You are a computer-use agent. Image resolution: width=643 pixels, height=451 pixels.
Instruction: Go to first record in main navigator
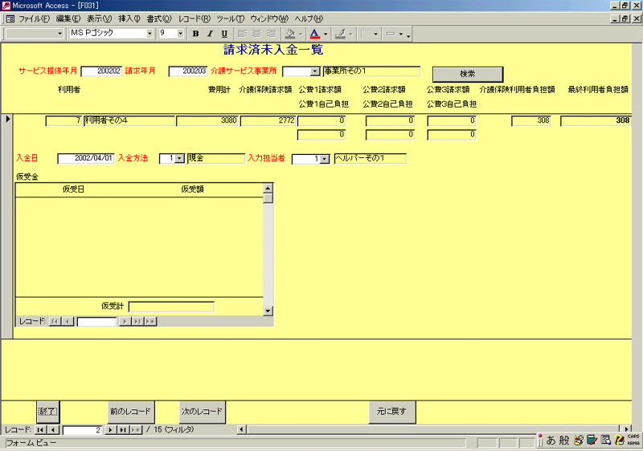(40, 429)
